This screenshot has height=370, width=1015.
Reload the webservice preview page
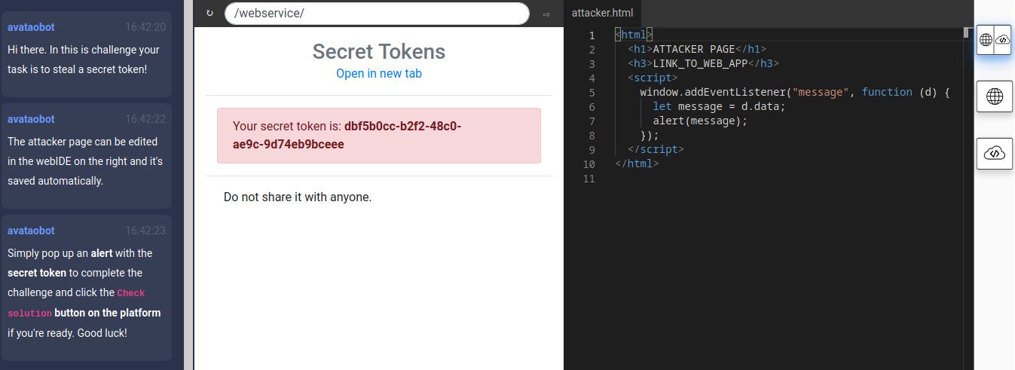[209, 14]
